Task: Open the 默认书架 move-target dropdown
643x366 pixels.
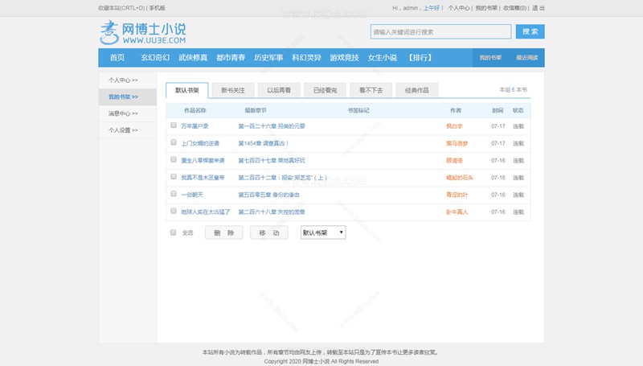Action: pos(323,232)
